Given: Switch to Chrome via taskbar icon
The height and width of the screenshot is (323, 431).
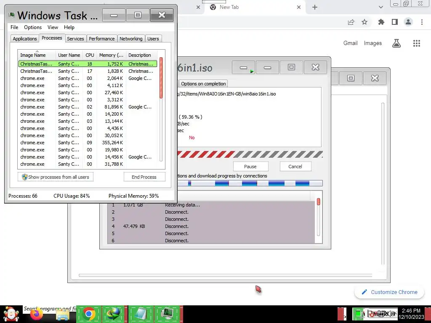Looking at the screenshot, I should 88,314.
